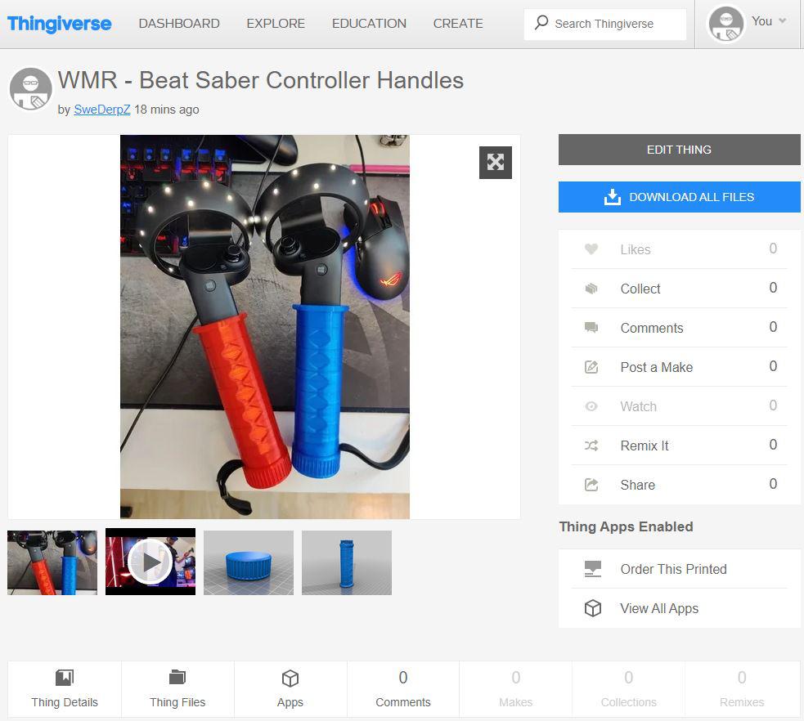Click DOWNLOAD ALL FILES

(679, 196)
